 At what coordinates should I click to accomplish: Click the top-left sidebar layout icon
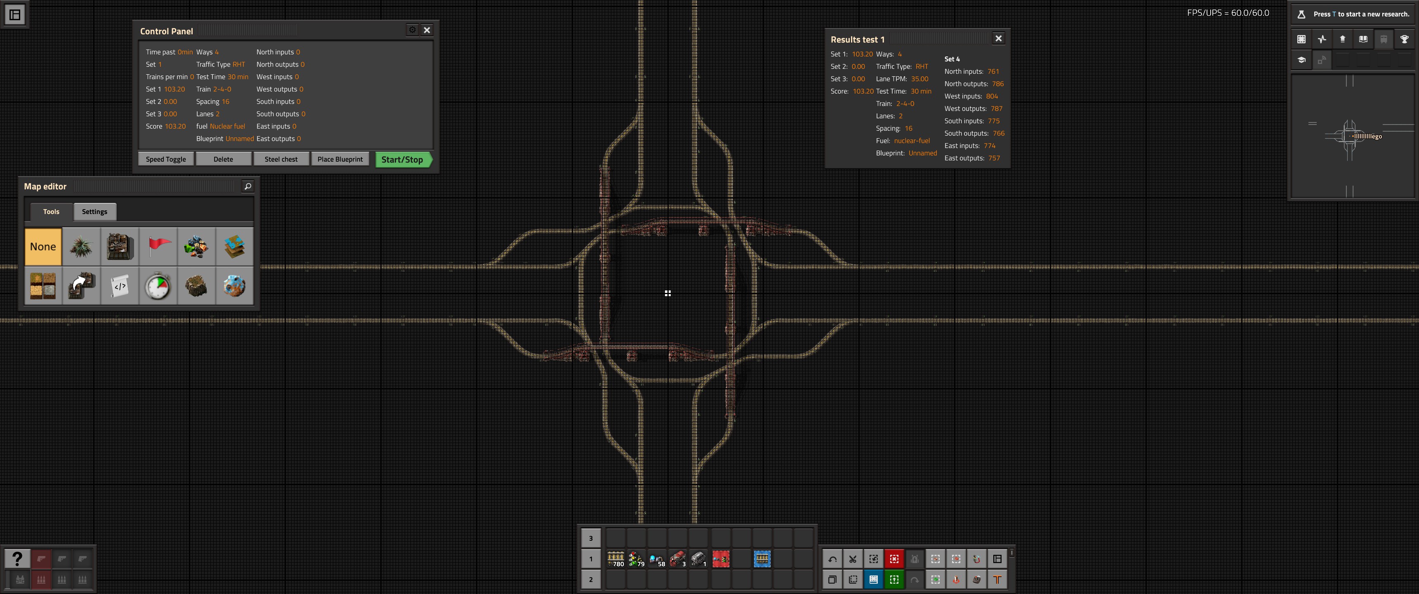tap(15, 15)
